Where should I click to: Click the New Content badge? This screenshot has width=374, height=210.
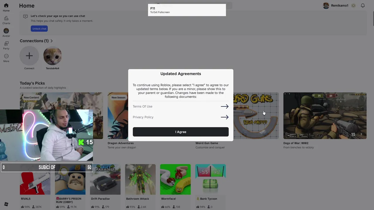click(31, 98)
